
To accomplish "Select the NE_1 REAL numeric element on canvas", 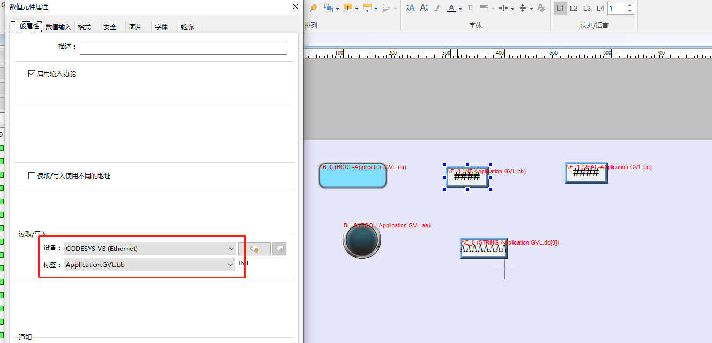I will pos(587,173).
